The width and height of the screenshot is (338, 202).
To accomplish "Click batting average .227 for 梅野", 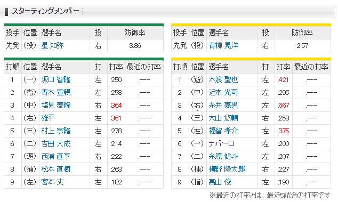I will click(284, 169).
